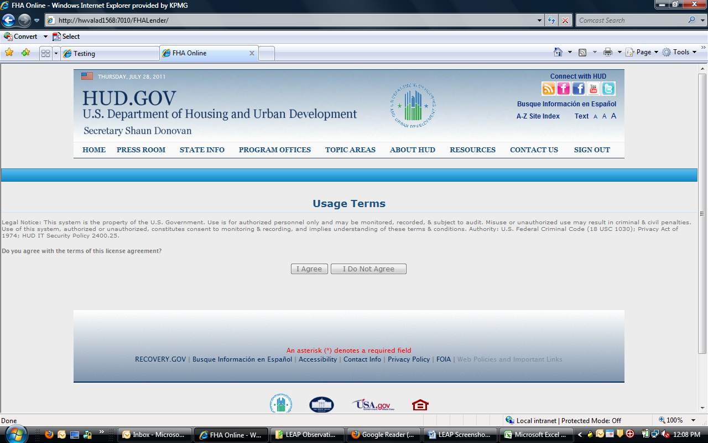Click the blue Facebook icon under Connect with HUD
The image size is (708, 443).
point(579,89)
